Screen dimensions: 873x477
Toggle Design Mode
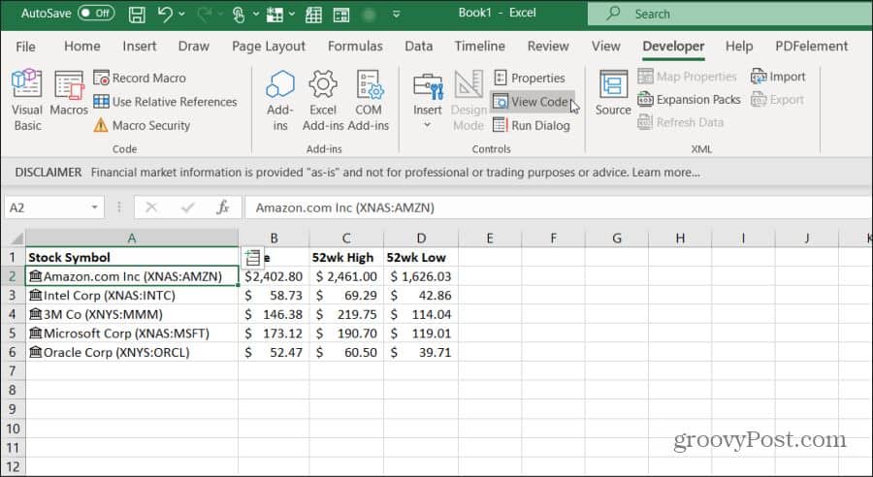(469, 100)
